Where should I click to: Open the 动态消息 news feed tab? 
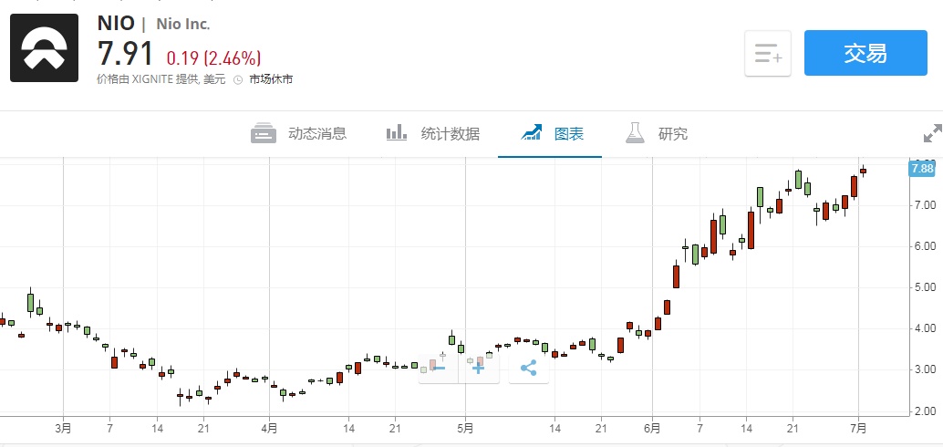pos(299,133)
